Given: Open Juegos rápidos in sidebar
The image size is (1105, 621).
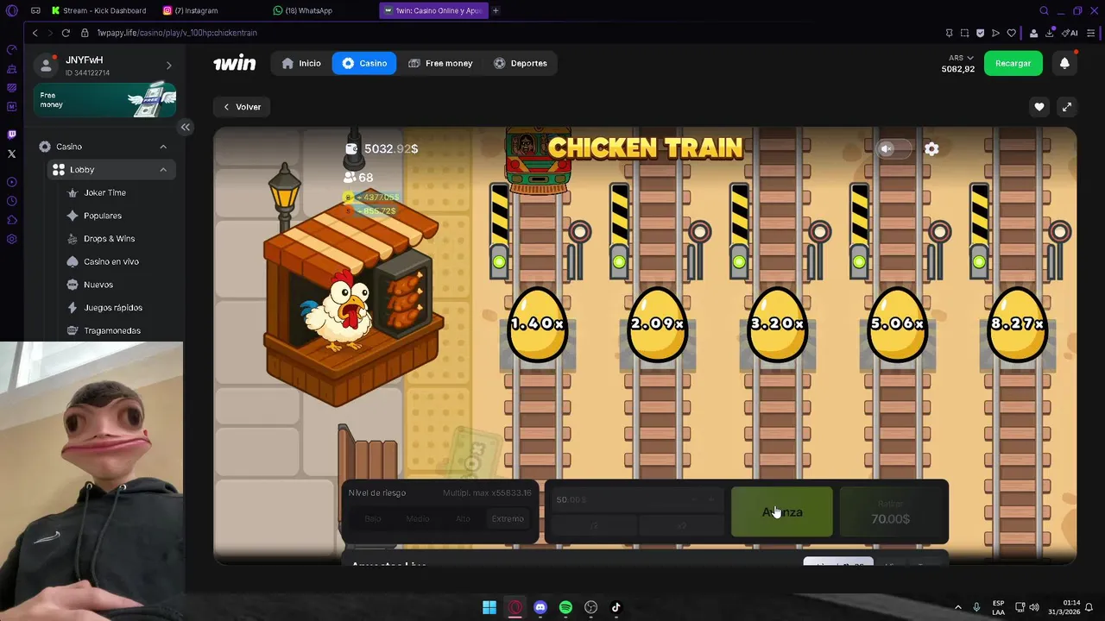Looking at the screenshot, I should 112,308.
